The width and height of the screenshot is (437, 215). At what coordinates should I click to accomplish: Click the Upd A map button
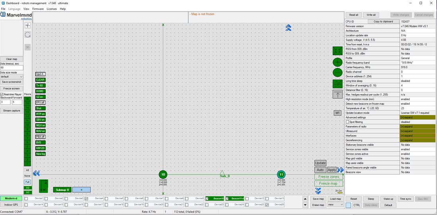click(41, 74)
